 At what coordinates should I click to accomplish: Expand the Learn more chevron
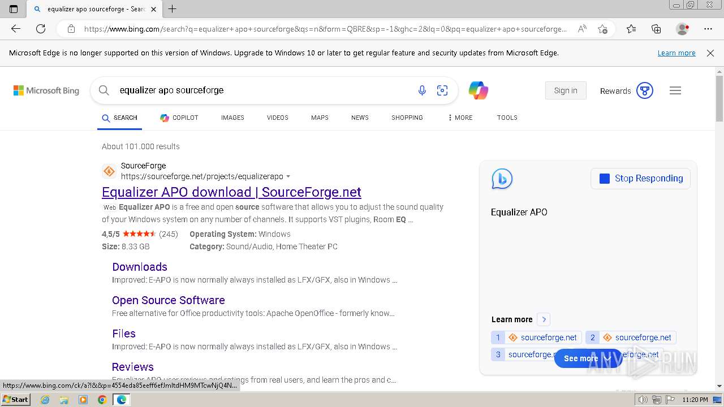544,319
